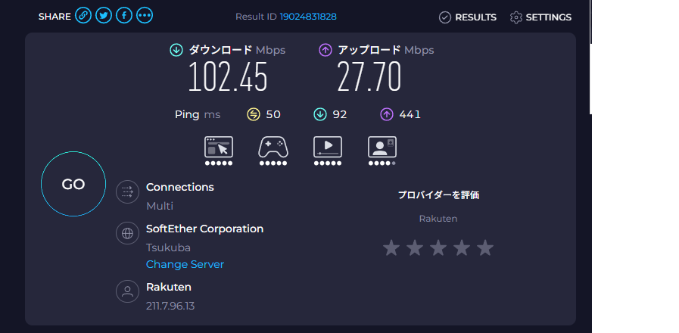Click the Connections mode icon

(127, 192)
